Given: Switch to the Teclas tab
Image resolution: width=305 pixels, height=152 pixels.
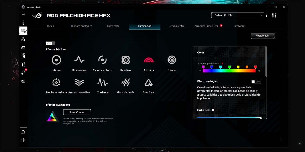Looking at the screenshot, I should [50, 26].
